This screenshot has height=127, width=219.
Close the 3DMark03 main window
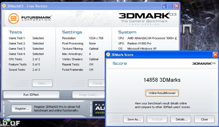176,6
